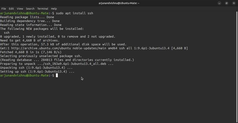Maximize the terminal window
The image size is (238, 123).
[226, 3]
